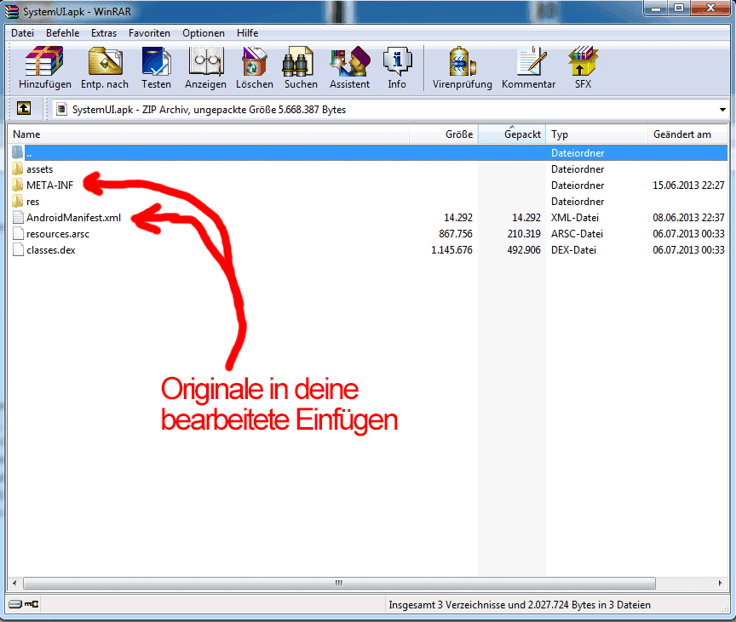Click the WinRAR title bar icon
Screen dimensions: 736x622
[x=11, y=11]
